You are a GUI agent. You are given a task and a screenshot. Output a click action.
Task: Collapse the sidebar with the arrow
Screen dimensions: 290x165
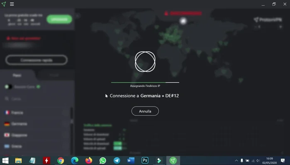[x=78, y=16]
